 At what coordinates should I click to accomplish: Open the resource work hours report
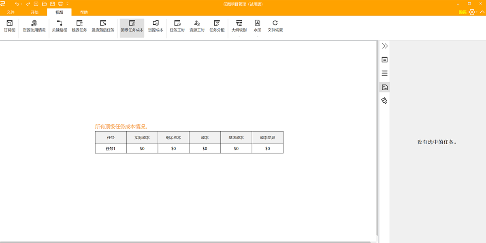[197, 27]
